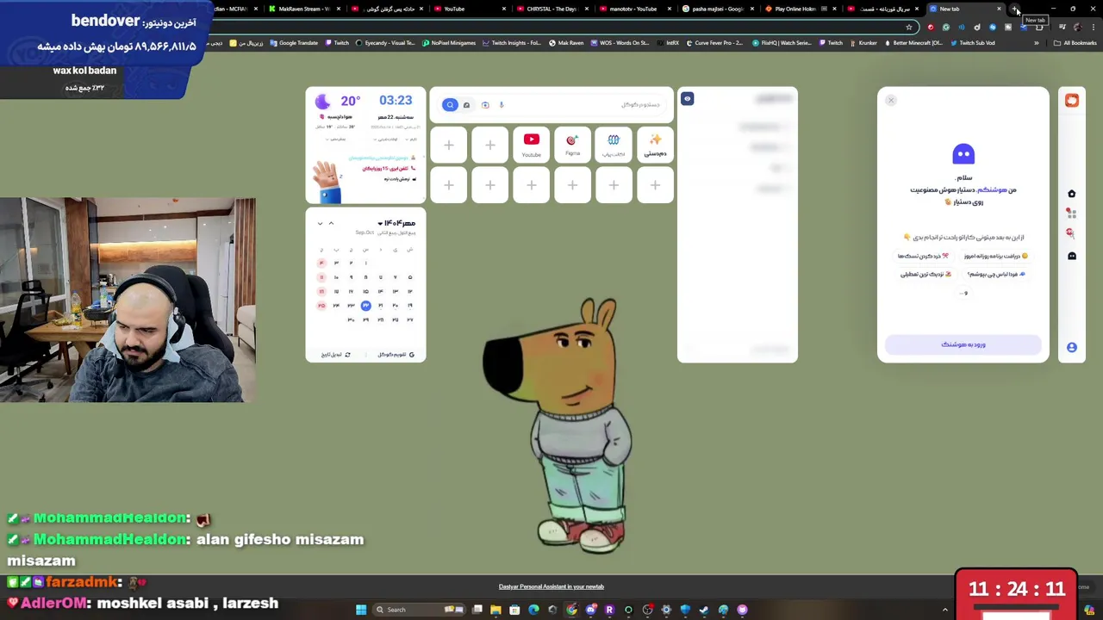Open the Windows Start menu
Viewport: 1103px width, 620px height.
click(x=361, y=610)
